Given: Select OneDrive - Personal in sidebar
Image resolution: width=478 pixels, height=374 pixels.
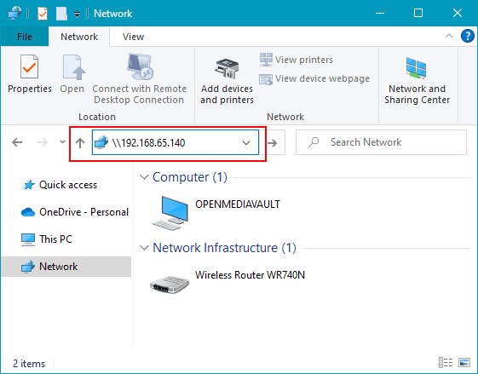Looking at the screenshot, I should pyautogui.click(x=75, y=212).
